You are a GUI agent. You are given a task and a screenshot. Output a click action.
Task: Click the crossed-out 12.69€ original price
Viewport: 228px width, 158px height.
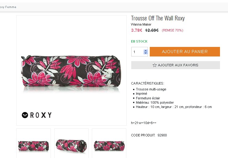152,30
